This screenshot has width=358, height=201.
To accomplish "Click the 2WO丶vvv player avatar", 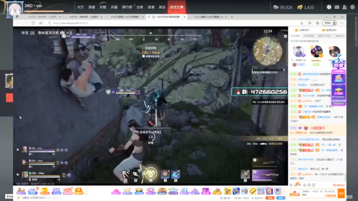I will [x=15, y=9].
